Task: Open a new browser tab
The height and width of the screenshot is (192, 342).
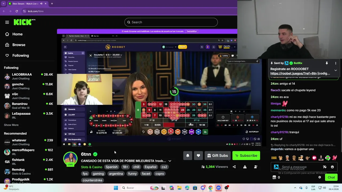Action: click(x=52, y=4)
